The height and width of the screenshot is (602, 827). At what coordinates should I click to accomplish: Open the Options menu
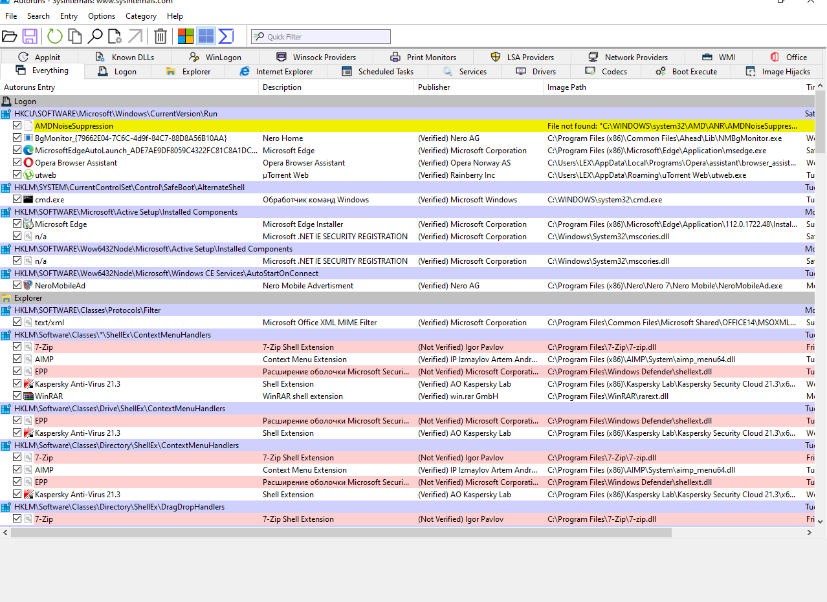pos(102,16)
